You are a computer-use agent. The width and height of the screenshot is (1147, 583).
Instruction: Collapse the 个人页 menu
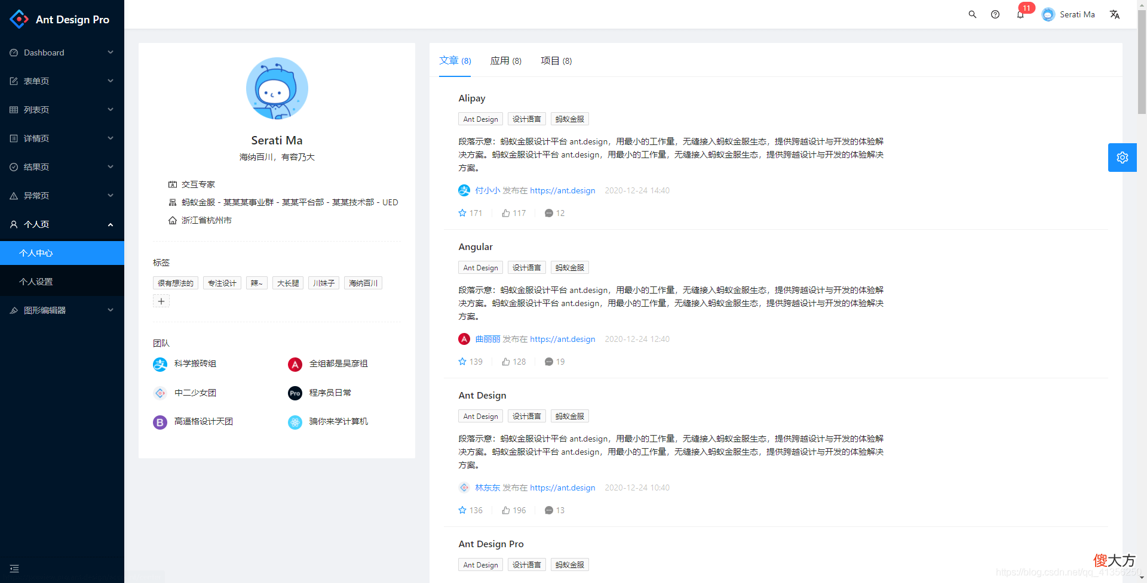pos(62,224)
